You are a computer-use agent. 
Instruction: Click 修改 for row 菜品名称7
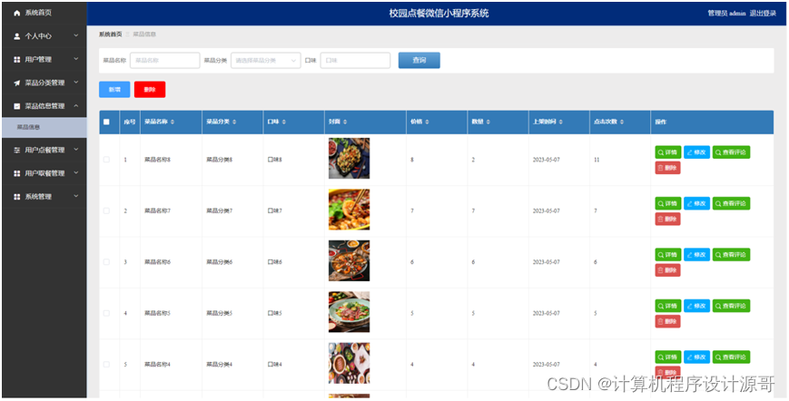(x=697, y=203)
